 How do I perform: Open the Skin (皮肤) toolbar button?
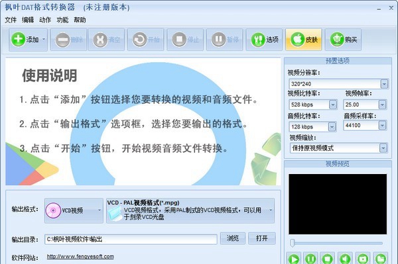pyautogui.click(x=304, y=40)
